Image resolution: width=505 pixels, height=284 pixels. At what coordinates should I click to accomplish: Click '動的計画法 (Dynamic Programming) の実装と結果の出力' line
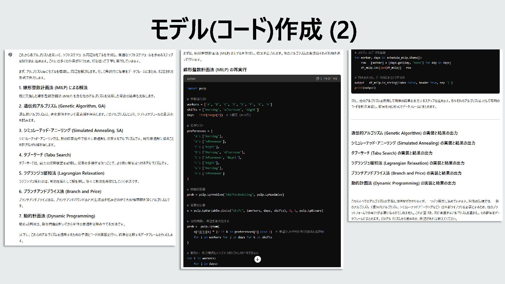click(x=403, y=183)
